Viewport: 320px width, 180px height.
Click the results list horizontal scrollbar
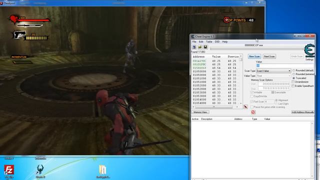[x=215, y=106]
